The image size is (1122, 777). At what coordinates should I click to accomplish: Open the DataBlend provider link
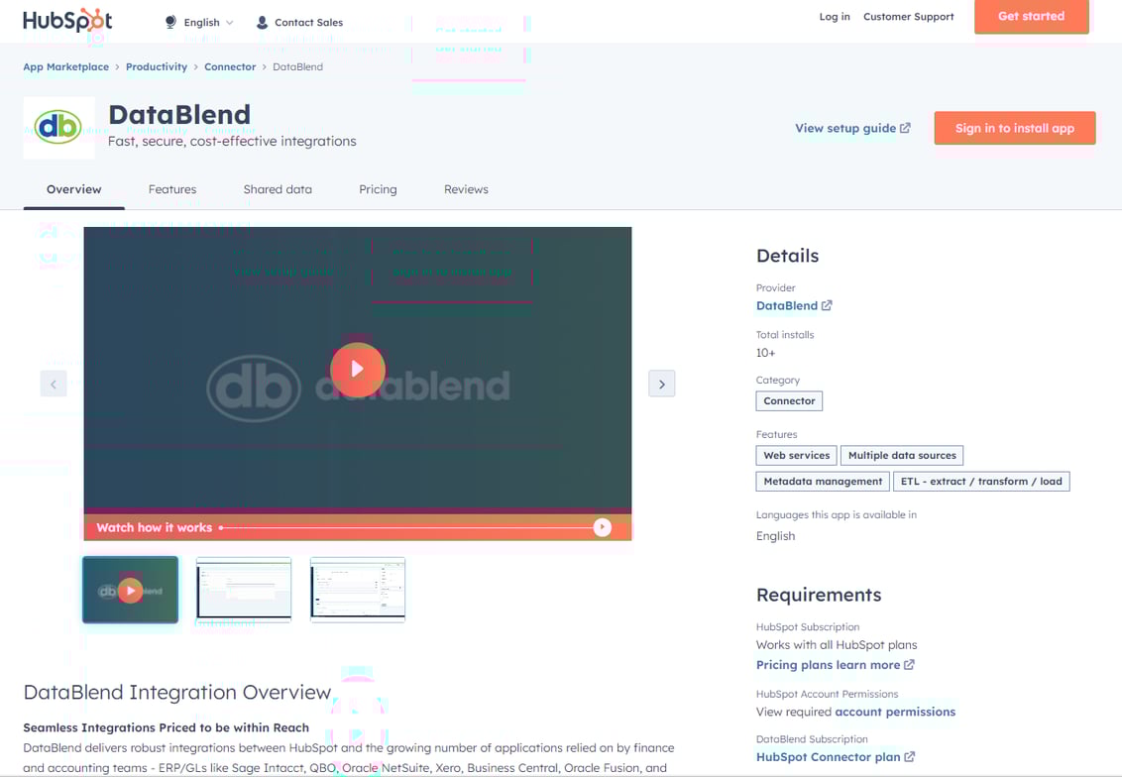(787, 305)
